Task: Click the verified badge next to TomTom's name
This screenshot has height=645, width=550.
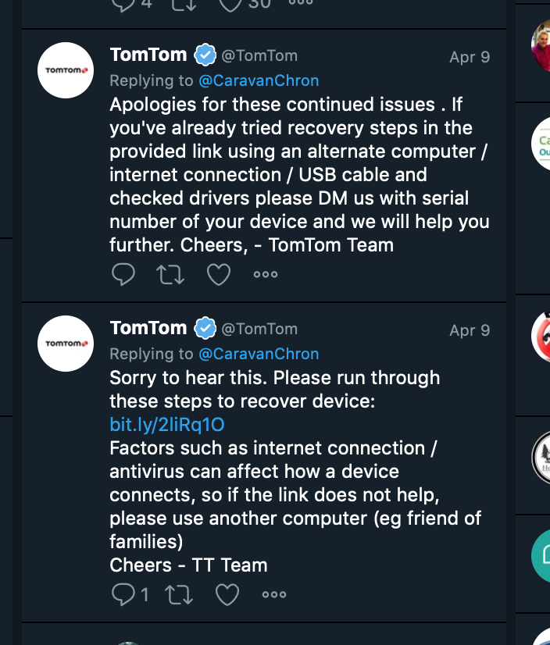Action: 205,55
